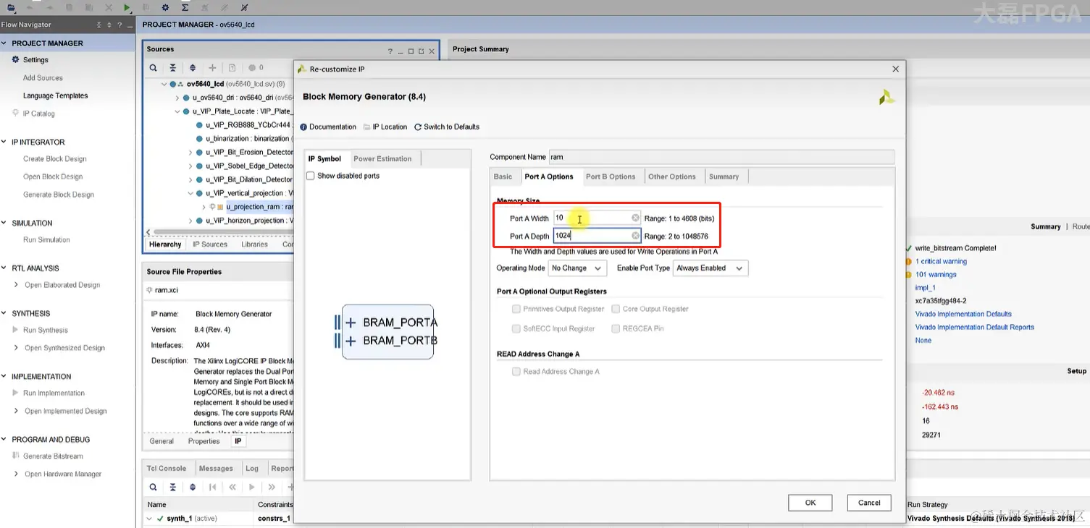Open Settings via the top toolbar gear
This screenshot has height=528, width=1090.
point(165,7)
